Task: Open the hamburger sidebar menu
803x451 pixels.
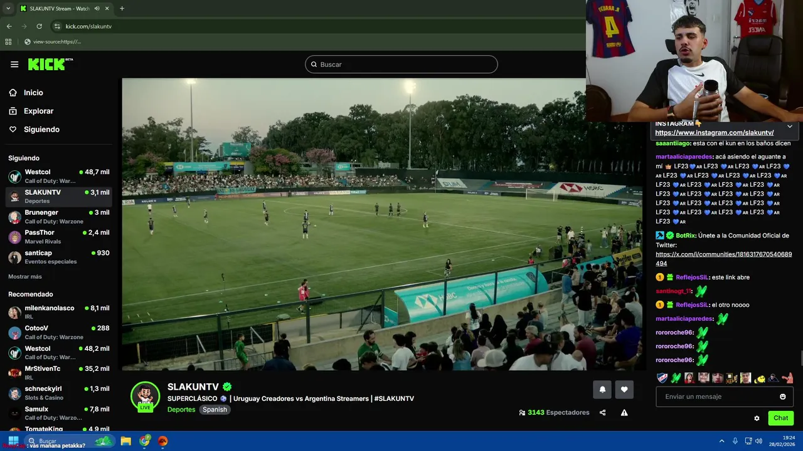Action: (x=14, y=64)
